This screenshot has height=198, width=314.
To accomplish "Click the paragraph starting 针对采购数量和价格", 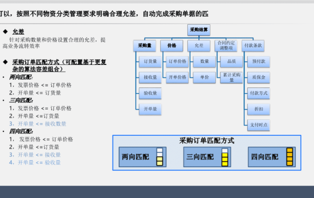I will 54,43.
